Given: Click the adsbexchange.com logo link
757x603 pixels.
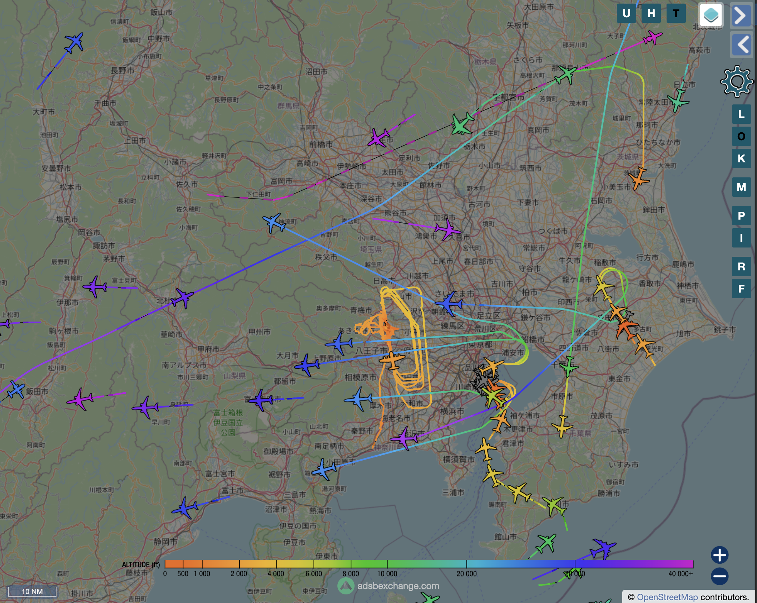Looking at the screenshot, I should click(389, 586).
